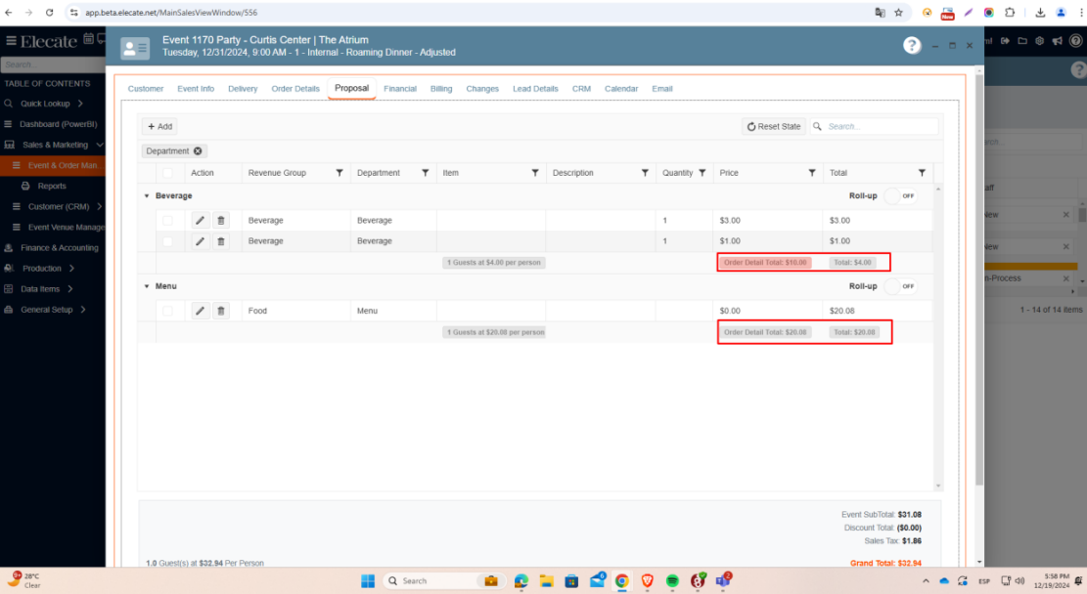Open the settings gear in Elecate top bar
Screen dimensions: 1087x594
click(x=1039, y=41)
